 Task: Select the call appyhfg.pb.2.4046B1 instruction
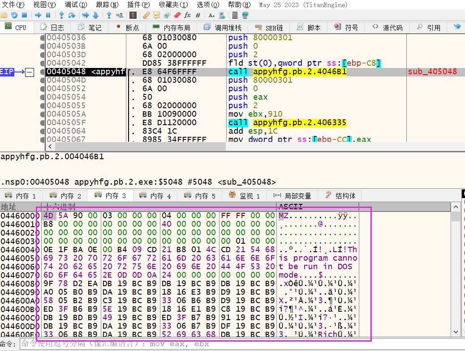[287, 72]
